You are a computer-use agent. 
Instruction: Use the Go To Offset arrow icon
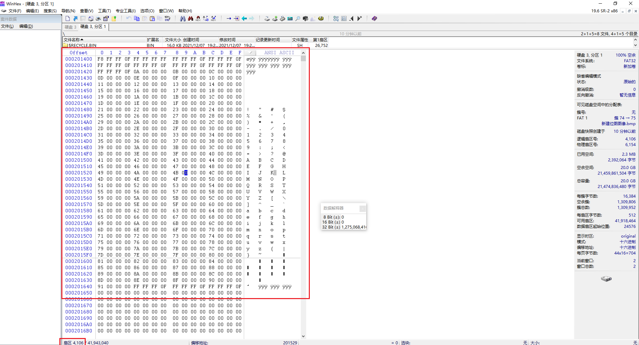[x=229, y=19]
